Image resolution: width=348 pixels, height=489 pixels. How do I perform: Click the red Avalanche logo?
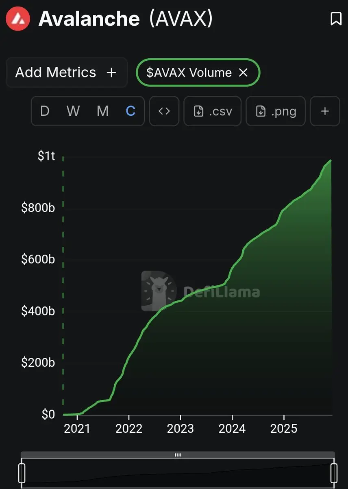[x=17, y=19]
